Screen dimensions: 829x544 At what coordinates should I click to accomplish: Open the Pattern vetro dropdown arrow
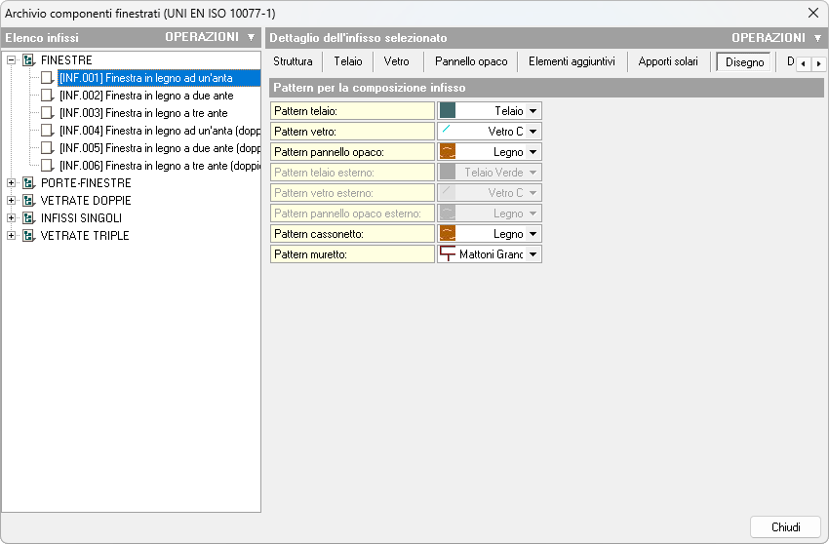pyautogui.click(x=533, y=132)
